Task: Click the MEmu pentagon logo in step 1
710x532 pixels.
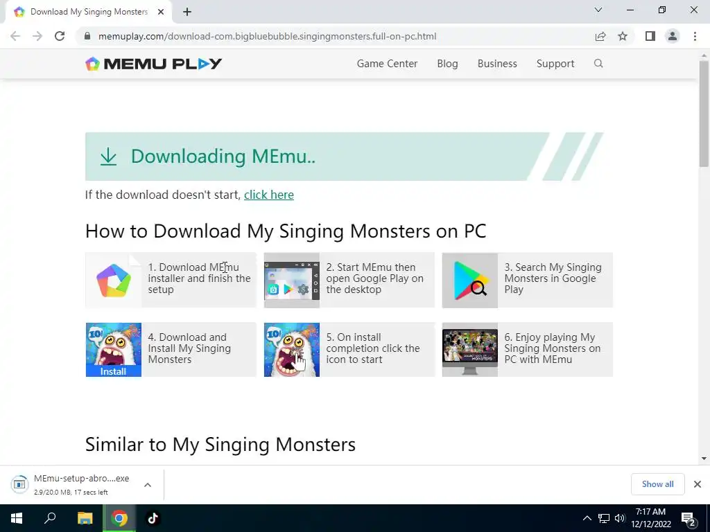Action: point(114,281)
